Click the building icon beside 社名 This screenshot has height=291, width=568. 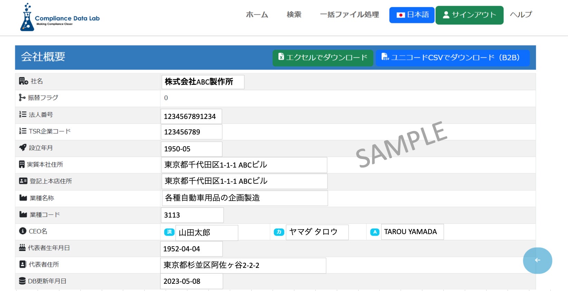pos(23,81)
